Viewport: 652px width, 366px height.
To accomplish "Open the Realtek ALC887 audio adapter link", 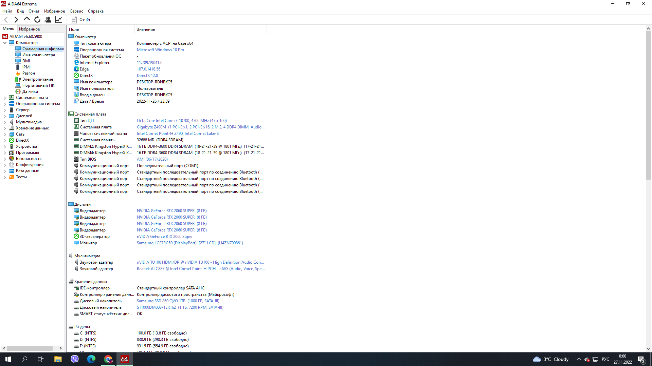I will [200, 269].
